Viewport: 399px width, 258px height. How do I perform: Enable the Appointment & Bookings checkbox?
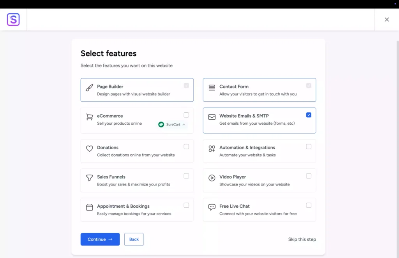[x=186, y=205]
